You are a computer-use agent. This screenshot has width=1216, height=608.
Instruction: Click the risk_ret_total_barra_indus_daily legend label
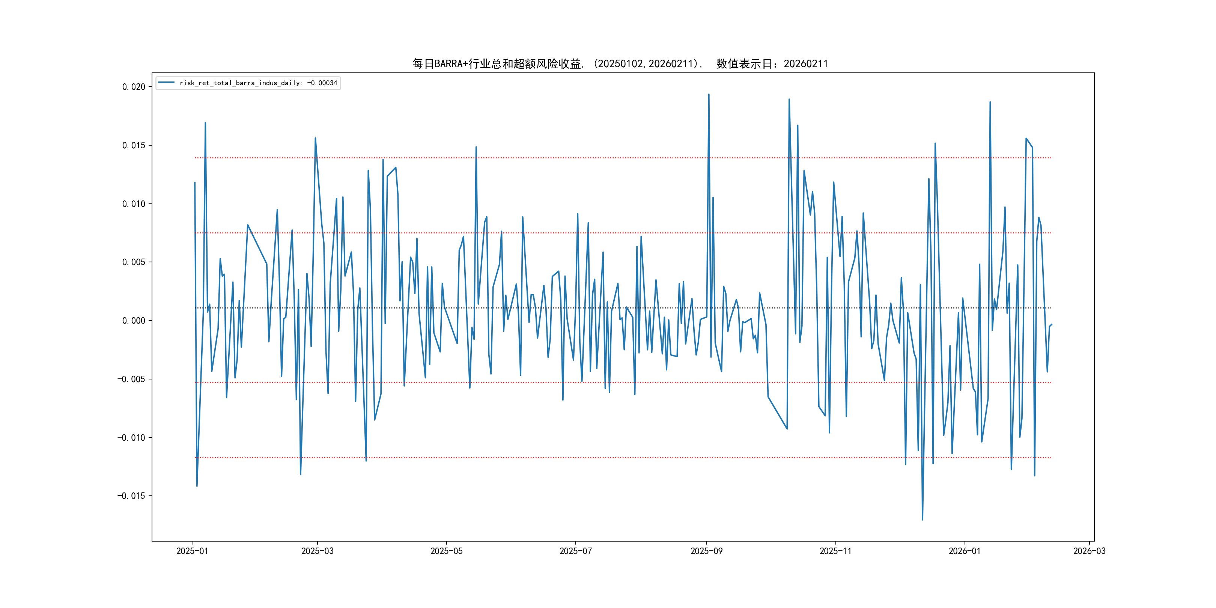258,83
